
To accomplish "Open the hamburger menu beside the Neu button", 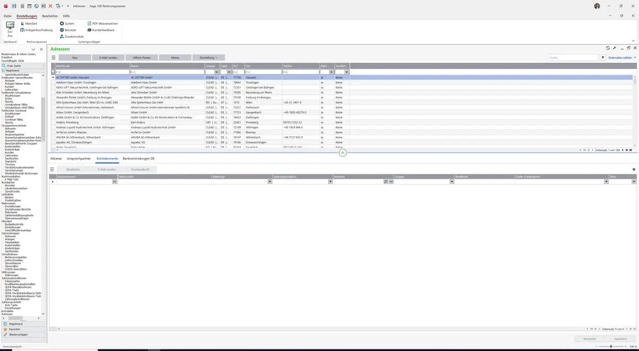I will point(53,57).
